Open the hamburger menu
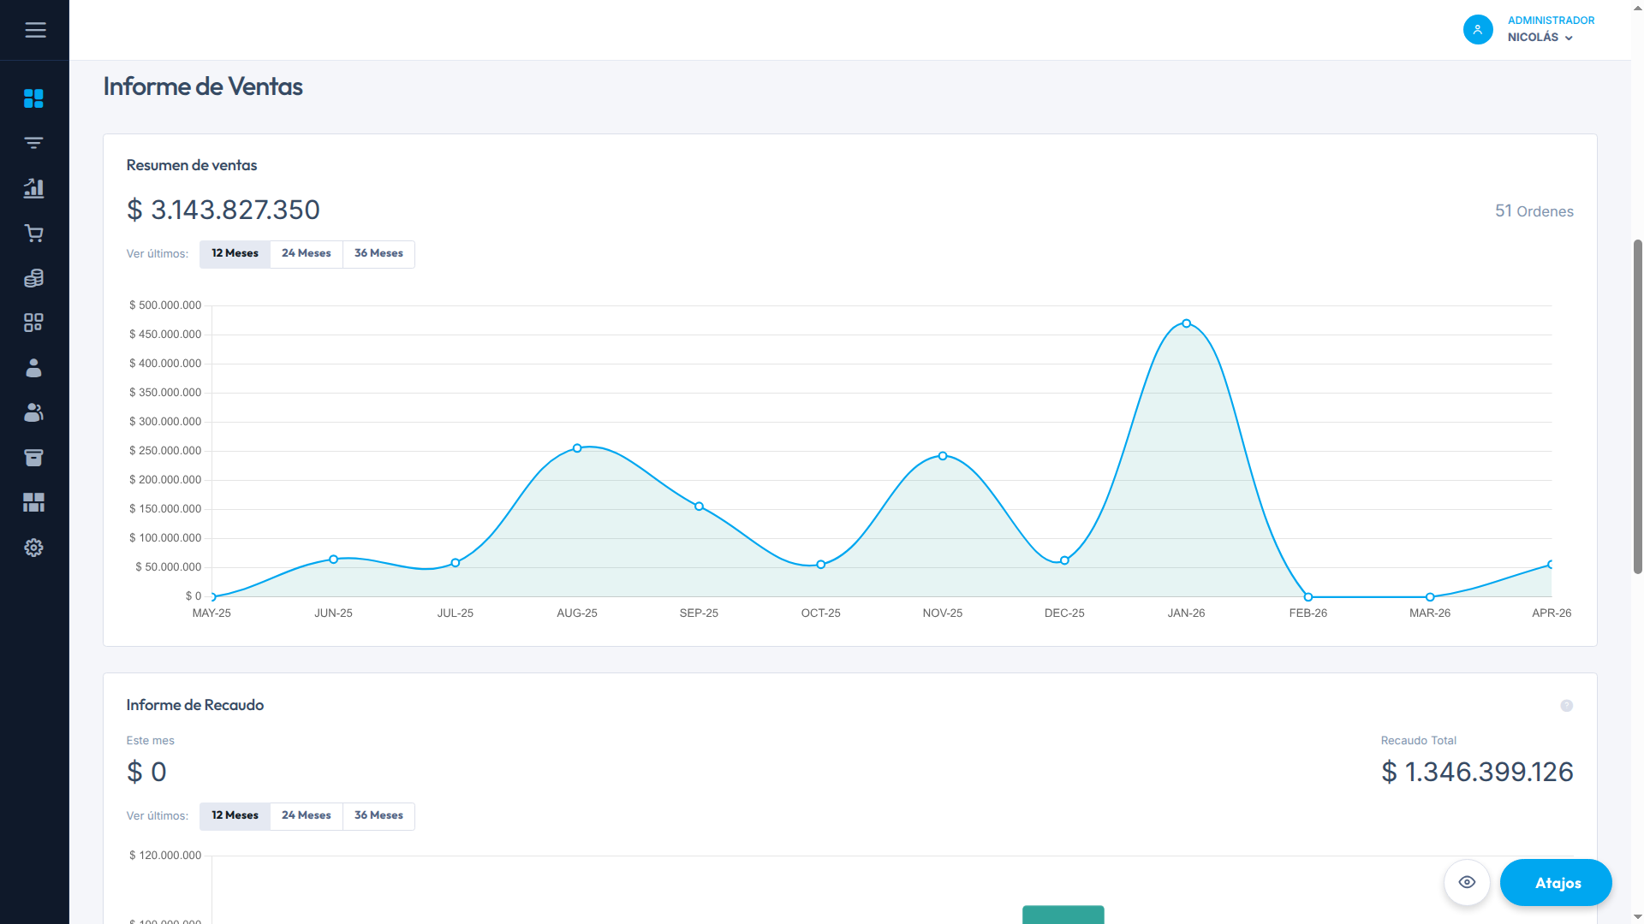Screen dimensions: 1644x924 pyautogui.click(x=35, y=30)
